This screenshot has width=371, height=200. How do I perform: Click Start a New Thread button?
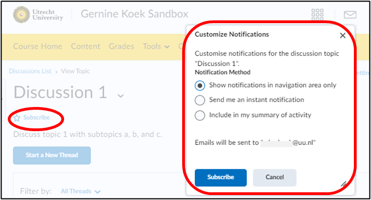[52, 155]
